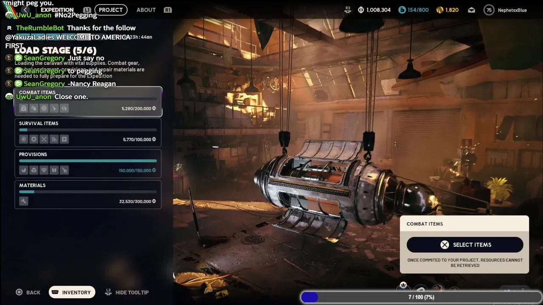Click the diamond icon in Provisions
The width and height of the screenshot is (543, 305).
[44, 170]
